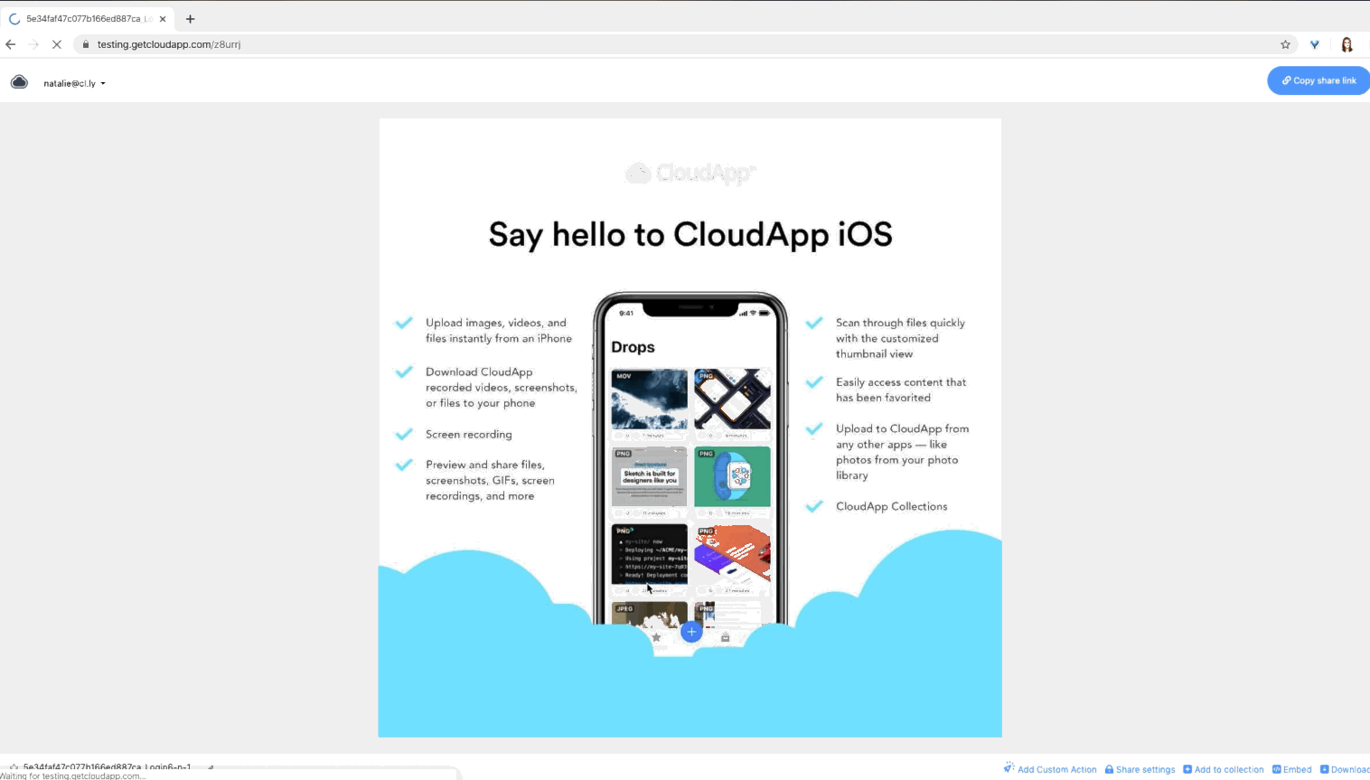The height and width of the screenshot is (780, 1370).
Task: Open a new browser tab
Action: pyautogui.click(x=190, y=19)
